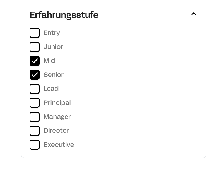Click the Director label text
Viewport: 222px width, 170px height.
click(56, 131)
